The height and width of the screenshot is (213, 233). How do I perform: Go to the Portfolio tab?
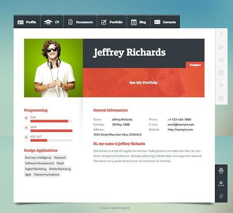pyautogui.click(x=112, y=22)
